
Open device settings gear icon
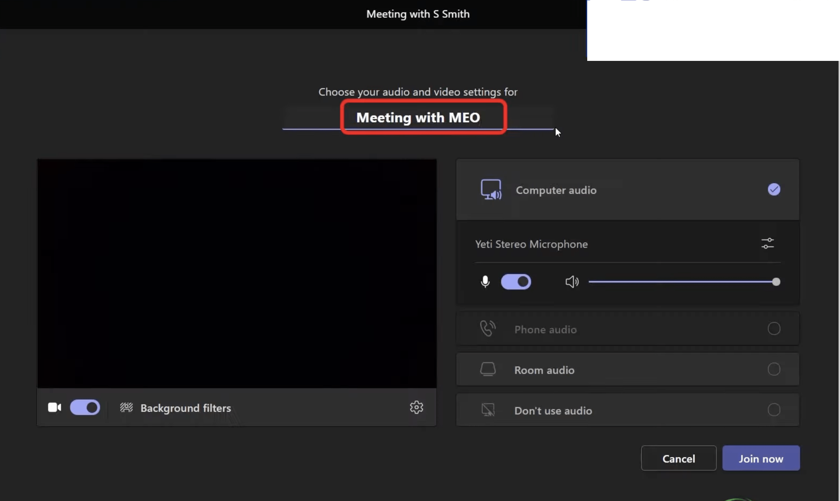(416, 407)
